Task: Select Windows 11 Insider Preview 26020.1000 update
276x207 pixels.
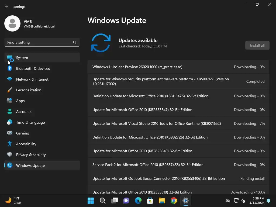Action: click(x=179, y=67)
